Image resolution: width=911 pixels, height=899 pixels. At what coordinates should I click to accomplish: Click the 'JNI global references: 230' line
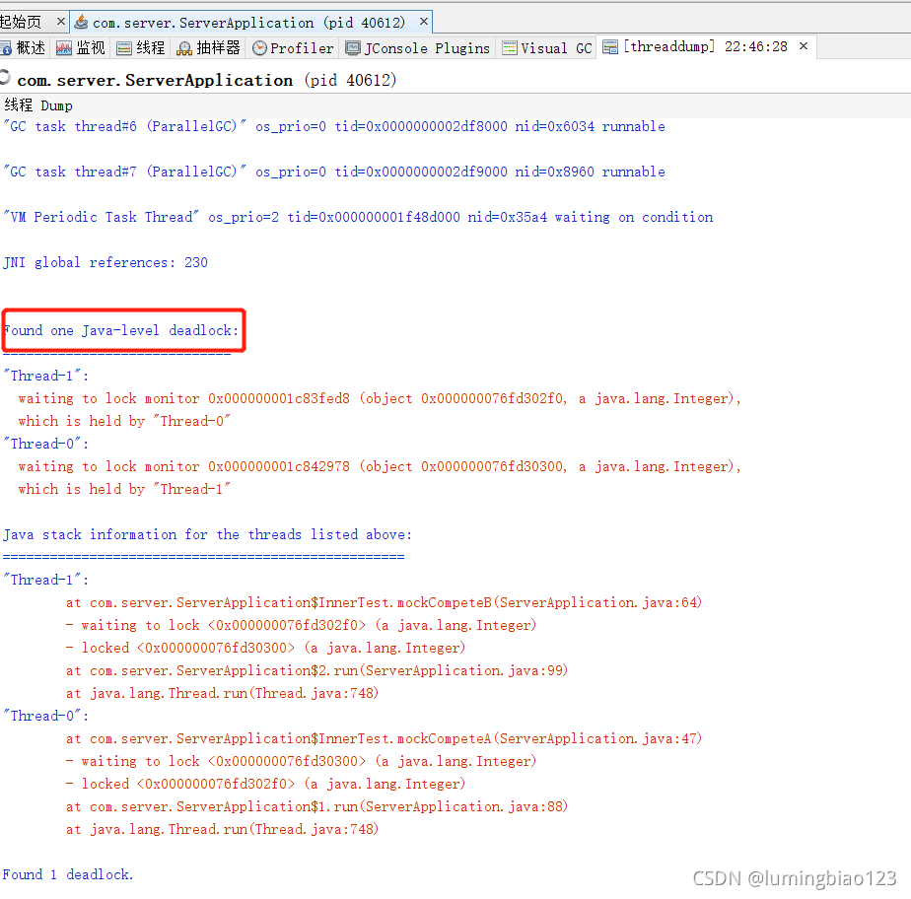[x=103, y=262]
